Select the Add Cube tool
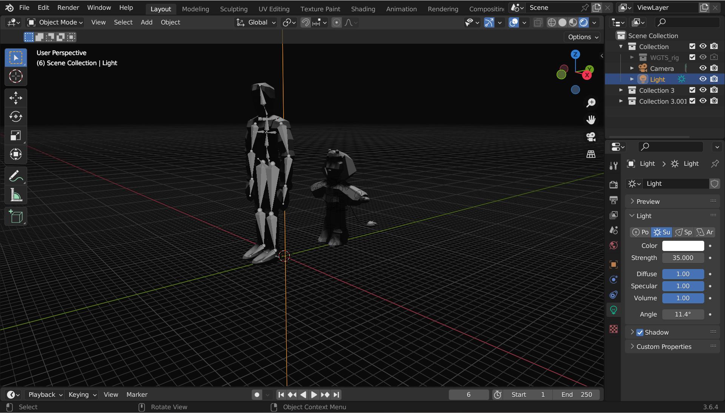The height and width of the screenshot is (413, 725). click(16, 217)
